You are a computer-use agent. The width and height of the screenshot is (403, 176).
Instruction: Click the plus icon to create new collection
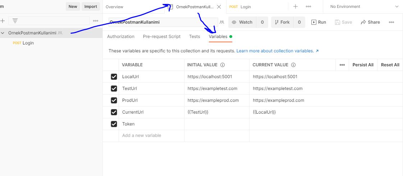pyautogui.click(x=3, y=21)
